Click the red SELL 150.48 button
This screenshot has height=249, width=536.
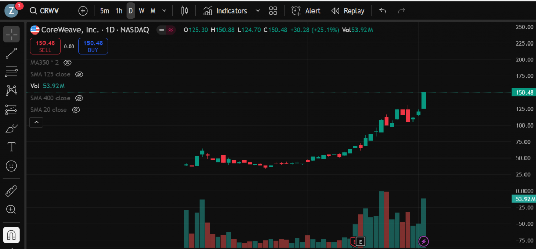click(44, 46)
